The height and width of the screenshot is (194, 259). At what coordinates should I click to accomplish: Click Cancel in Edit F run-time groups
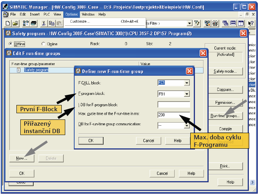point(162,173)
